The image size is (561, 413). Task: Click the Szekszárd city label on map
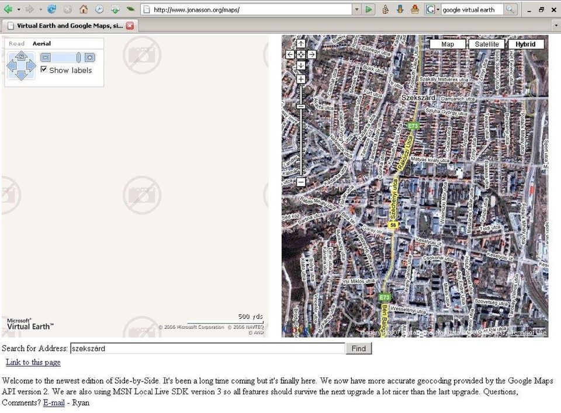[418, 98]
